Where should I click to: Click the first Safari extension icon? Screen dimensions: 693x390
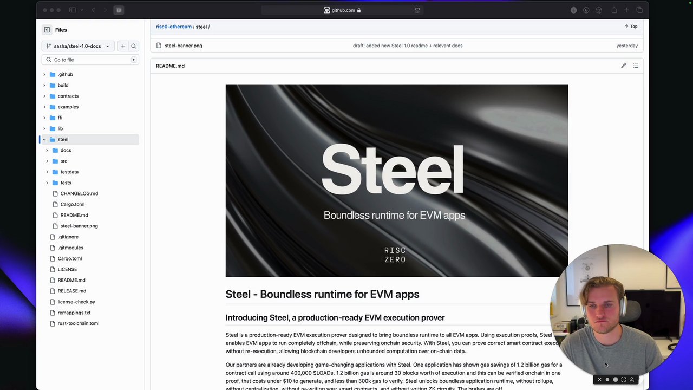(573, 10)
